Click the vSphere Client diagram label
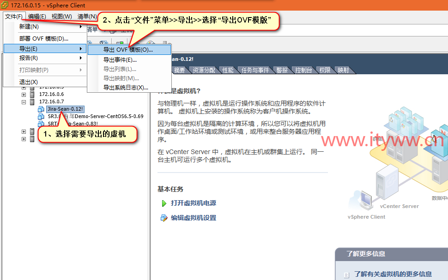The width and height of the screenshot is (448, 280). [366, 217]
